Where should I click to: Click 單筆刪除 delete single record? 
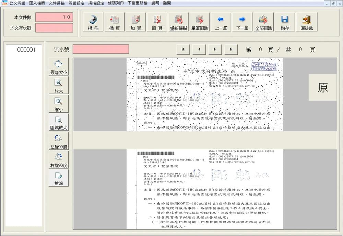coord(200,22)
